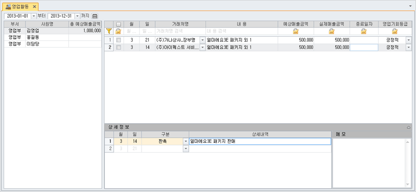Click the (주)가나상사_장부명 customer cell
The image size is (416, 192).
178,40
